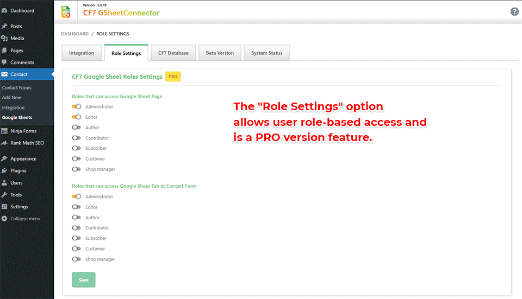Screen dimensions: 522x299
Task: Click the yellow PRO badge
Action: pos(173,77)
